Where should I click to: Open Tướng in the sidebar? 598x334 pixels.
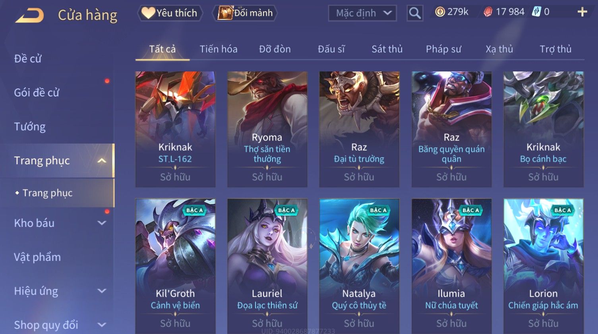pyautogui.click(x=30, y=127)
